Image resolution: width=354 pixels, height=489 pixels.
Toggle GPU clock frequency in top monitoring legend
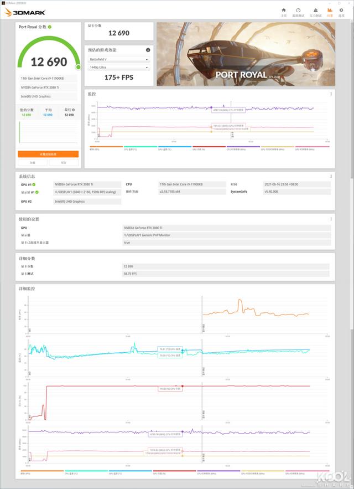coord(312,148)
